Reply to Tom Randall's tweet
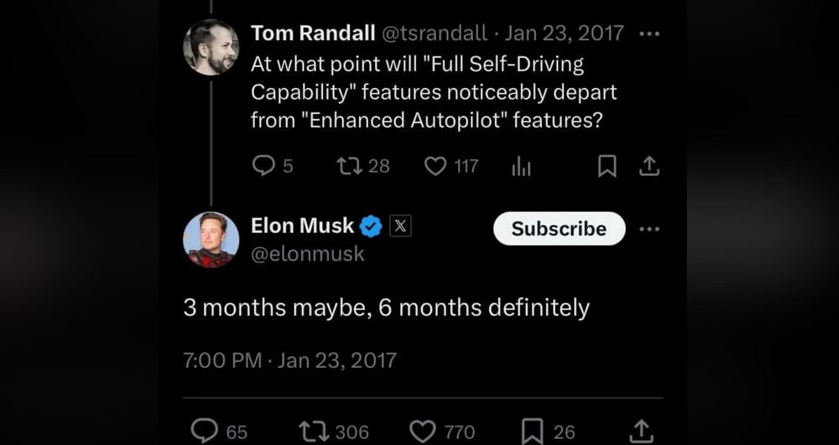Viewport: 839px width, 445px height. 263,166
